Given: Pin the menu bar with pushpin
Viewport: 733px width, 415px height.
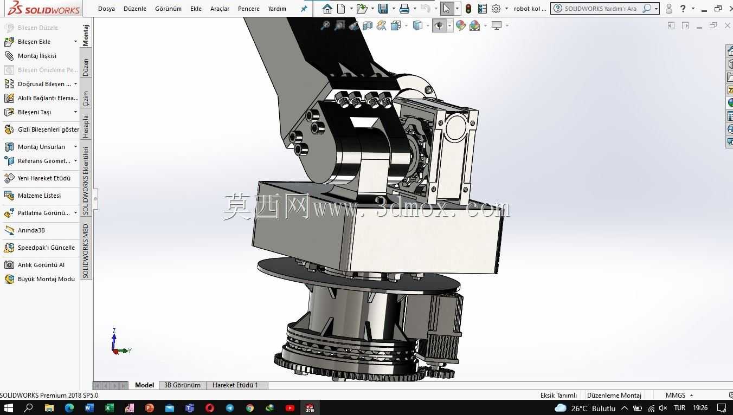Looking at the screenshot, I should point(304,9).
